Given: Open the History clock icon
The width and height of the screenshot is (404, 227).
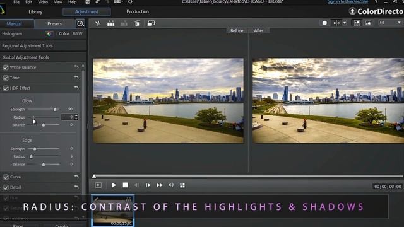Looking at the screenshot, I should click(80, 24).
